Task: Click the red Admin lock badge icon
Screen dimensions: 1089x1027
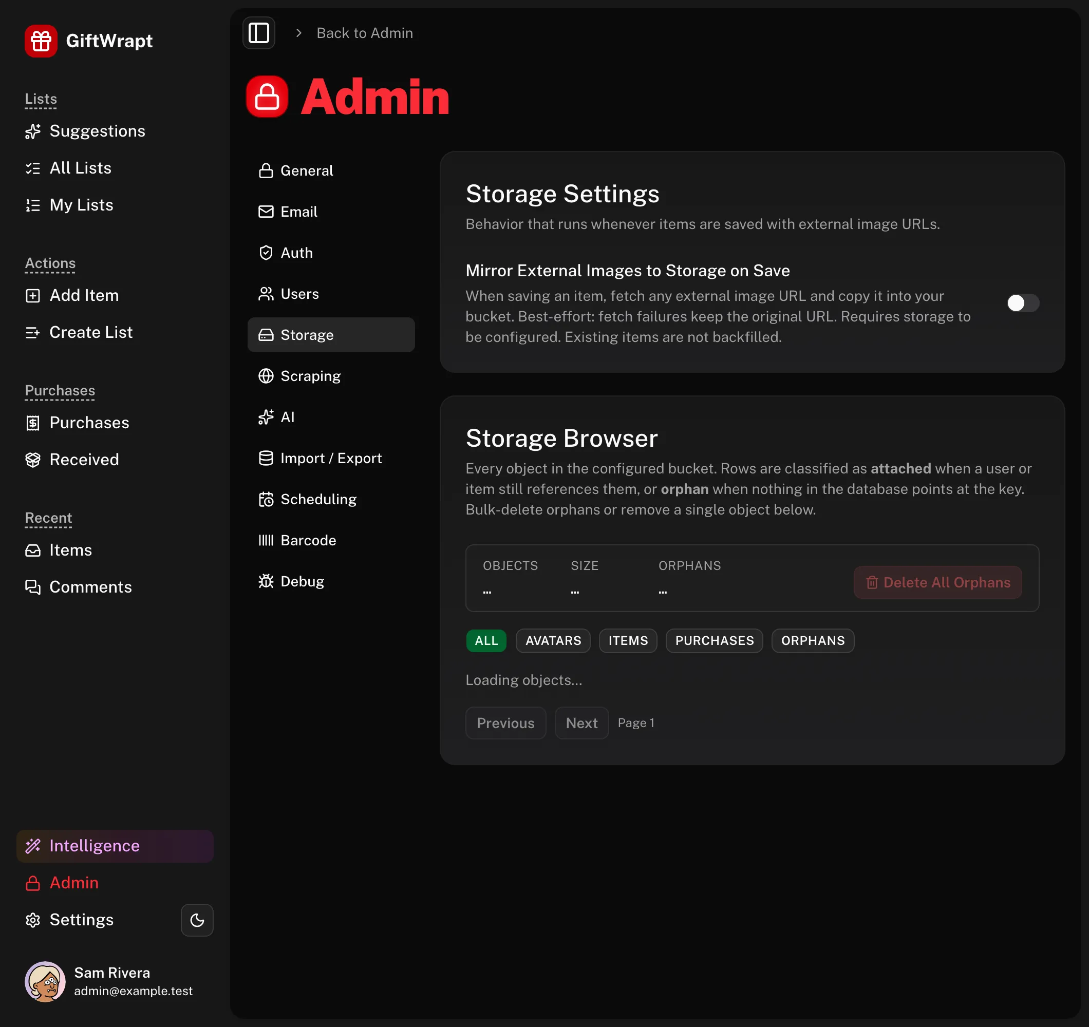Action: pyautogui.click(x=267, y=97)
